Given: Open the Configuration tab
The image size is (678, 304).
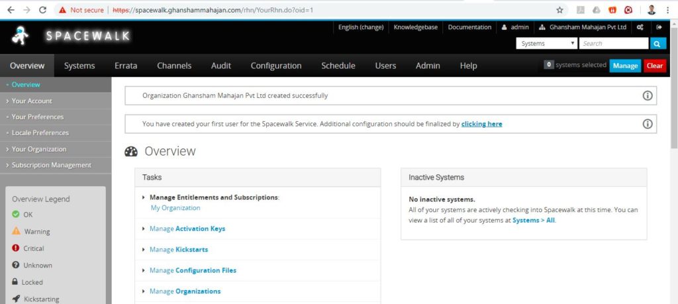Looking at the screenshot, I should tap(276, 66).
